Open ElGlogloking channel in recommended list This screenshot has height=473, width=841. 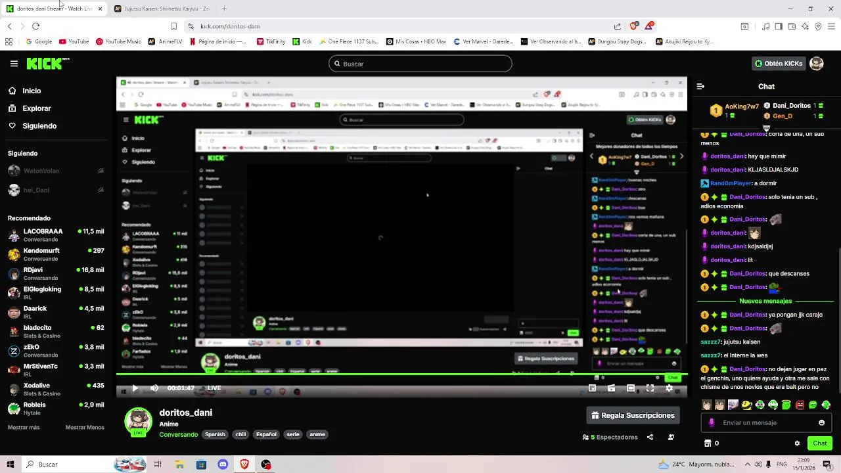pyautogui.click(x=56, y=292)
